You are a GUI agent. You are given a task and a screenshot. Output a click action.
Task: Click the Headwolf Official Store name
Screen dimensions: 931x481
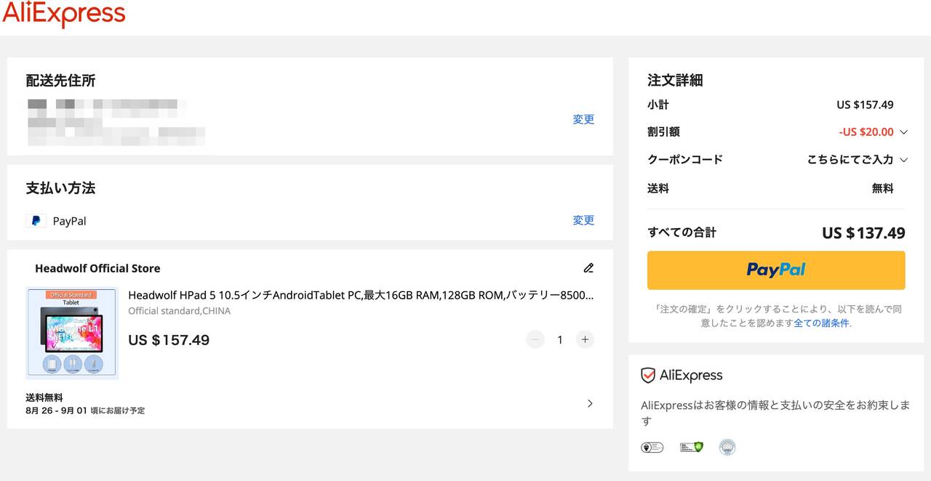pyautogui.click(x=97, y=269)
